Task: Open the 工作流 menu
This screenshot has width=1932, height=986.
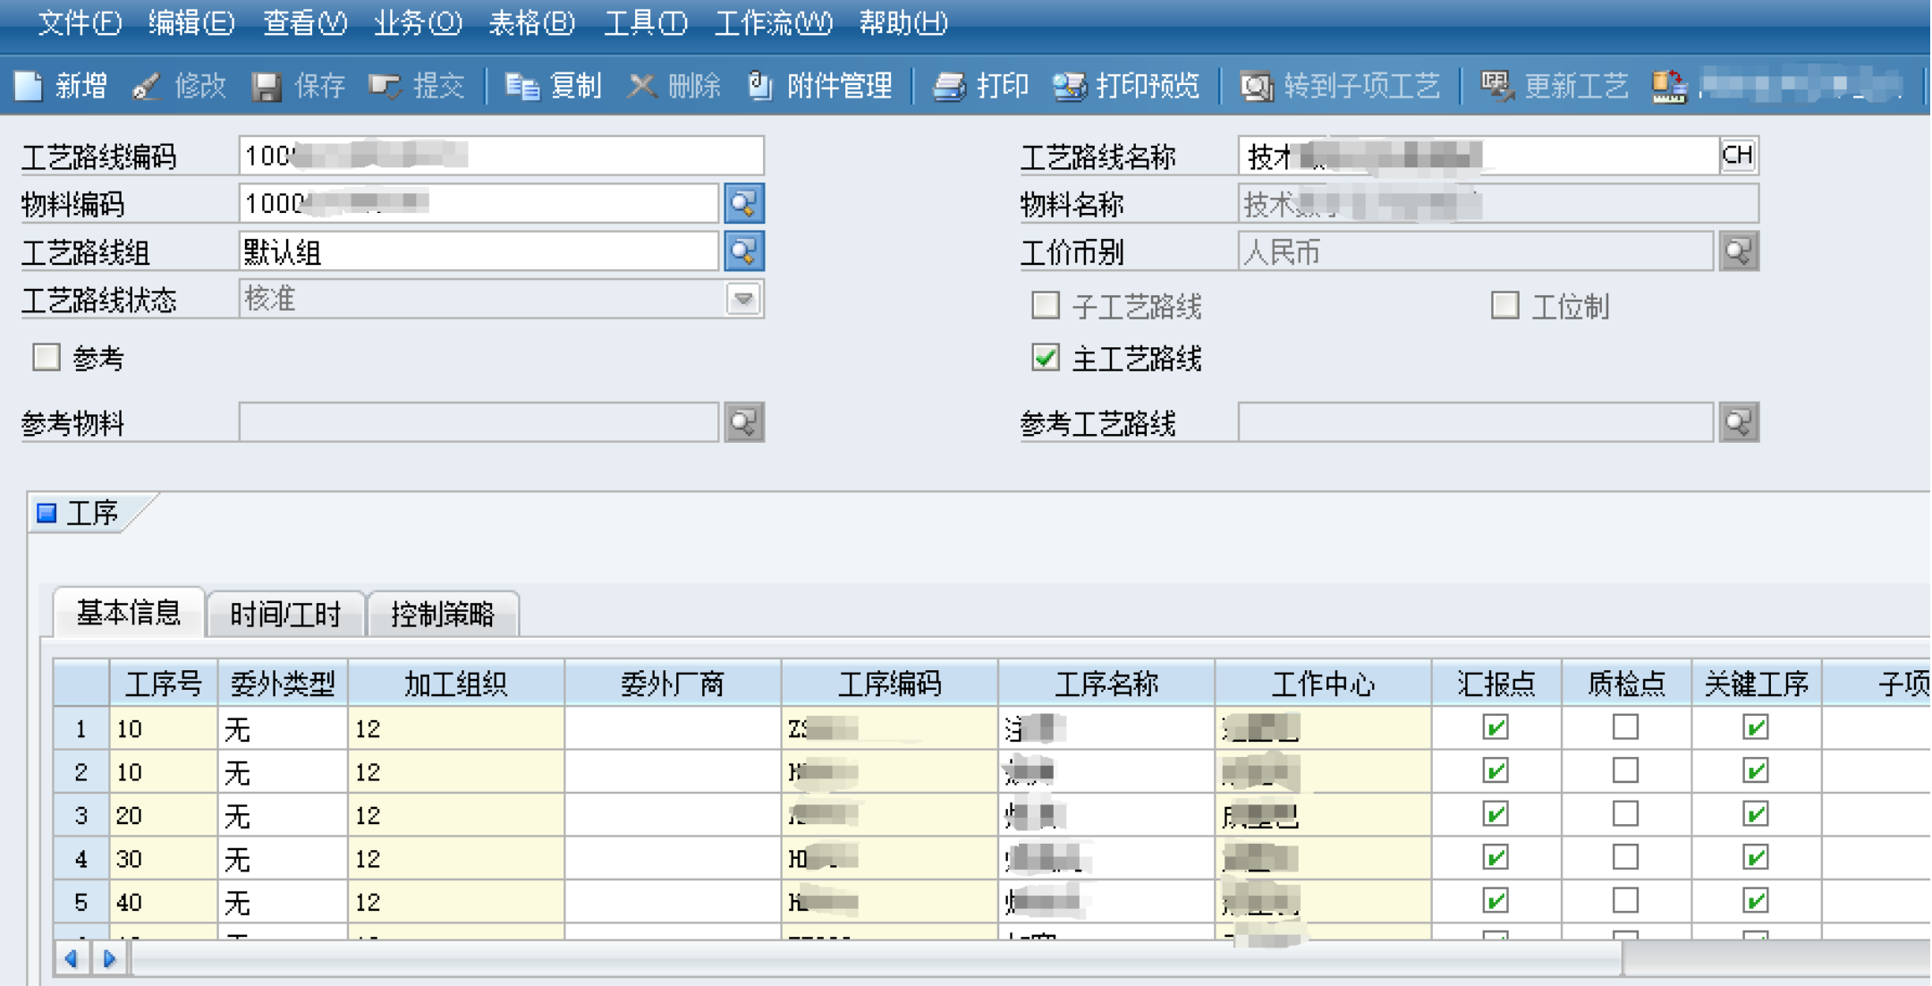Action: click(773, 22)
